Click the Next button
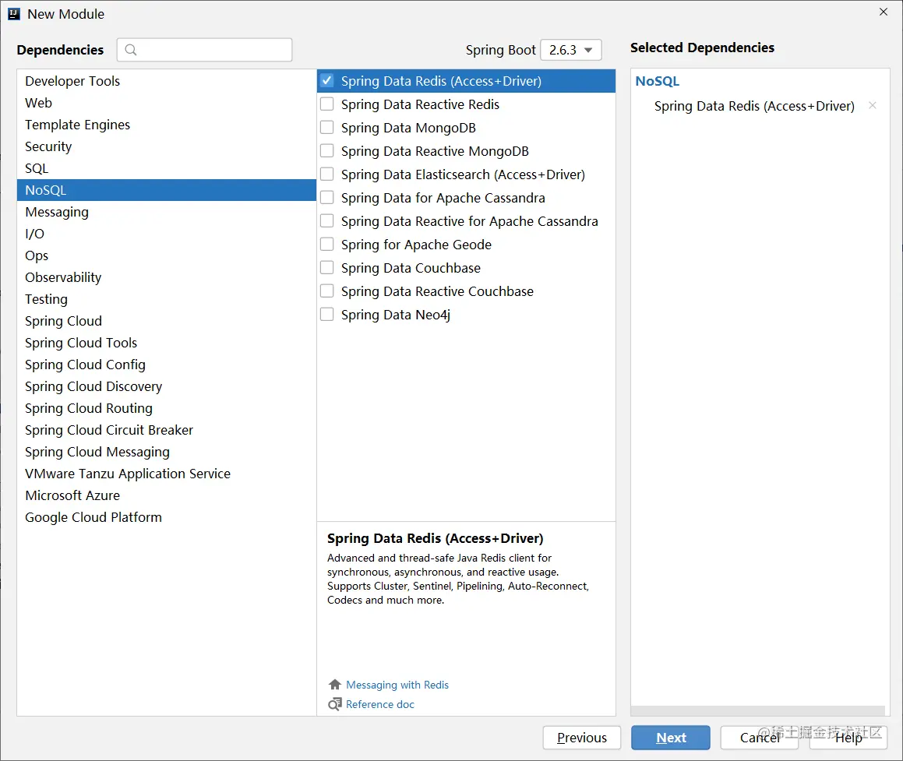903x761 pixels. (x=670, y=738)
